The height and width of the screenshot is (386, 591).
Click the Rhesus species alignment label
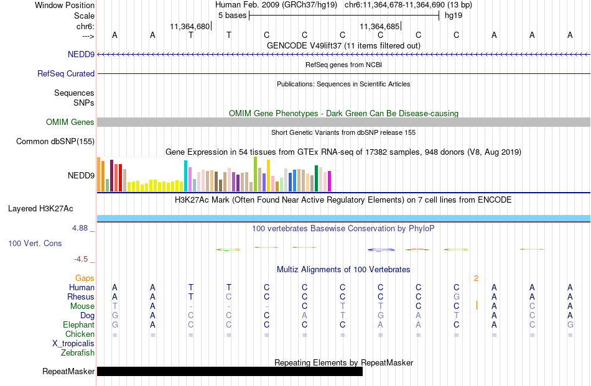coord(81,296)
